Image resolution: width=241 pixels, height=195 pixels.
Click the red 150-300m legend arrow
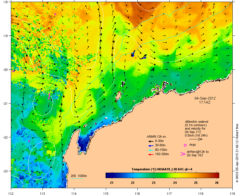tap(151, 155)
